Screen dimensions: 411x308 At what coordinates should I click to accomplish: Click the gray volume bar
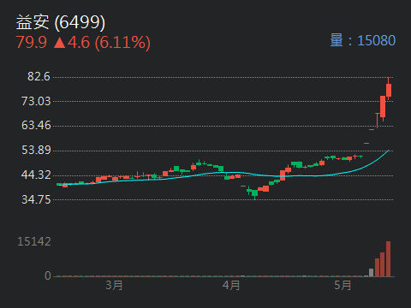coord(371,272)
